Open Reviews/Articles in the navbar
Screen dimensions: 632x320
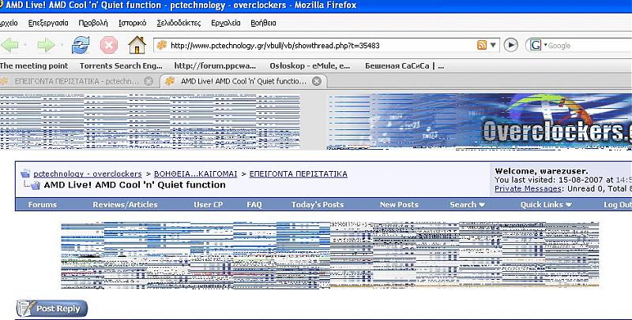coord(125,205)
